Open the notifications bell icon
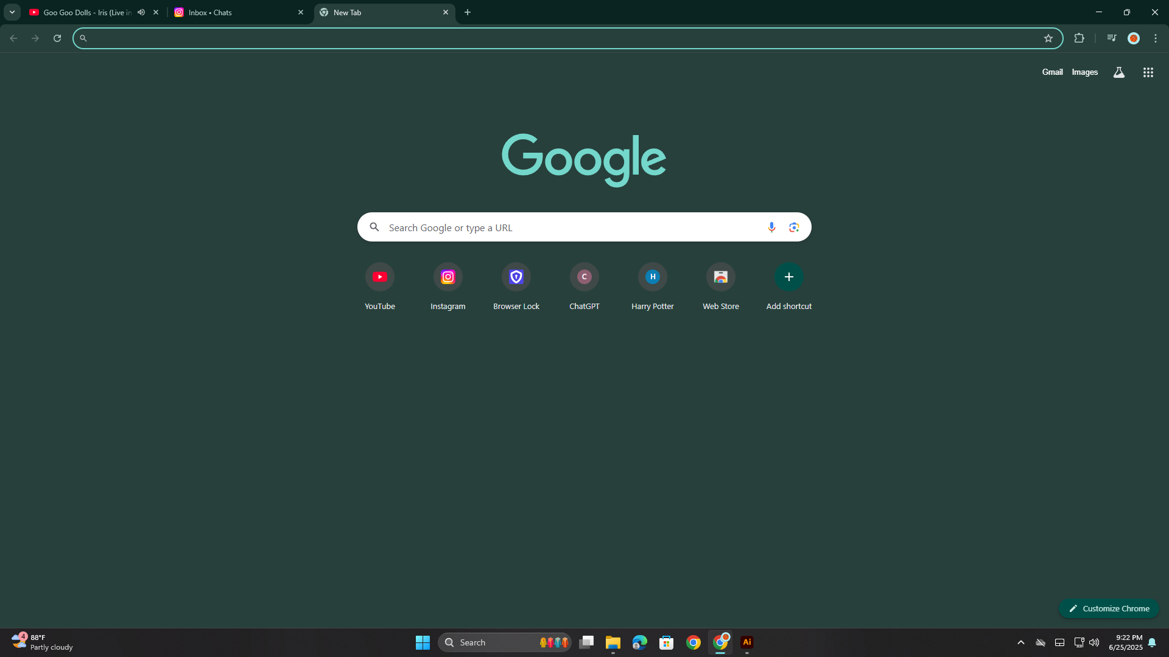Image resolution: width=1169 pixels, height=657 pixels. click(1152, 642)
